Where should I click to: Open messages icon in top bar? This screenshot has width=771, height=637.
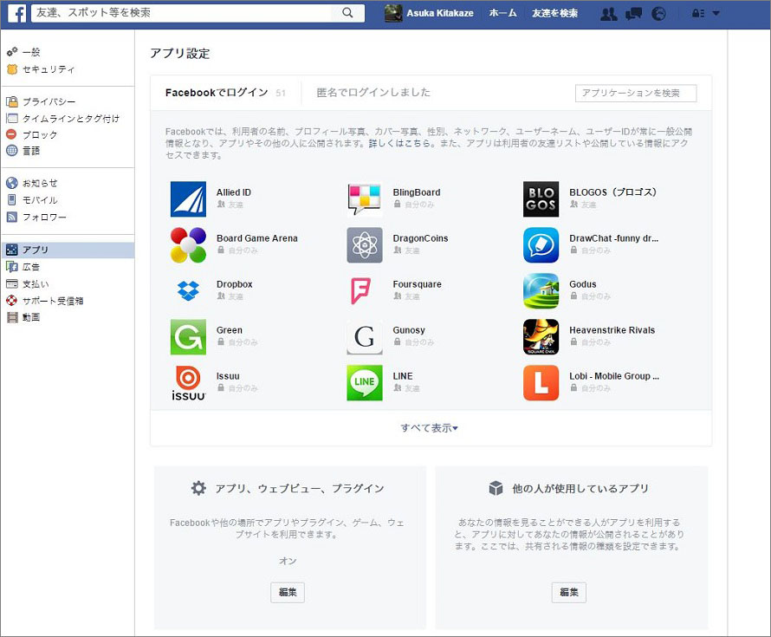pyautogui.click(x=634, y=14)
